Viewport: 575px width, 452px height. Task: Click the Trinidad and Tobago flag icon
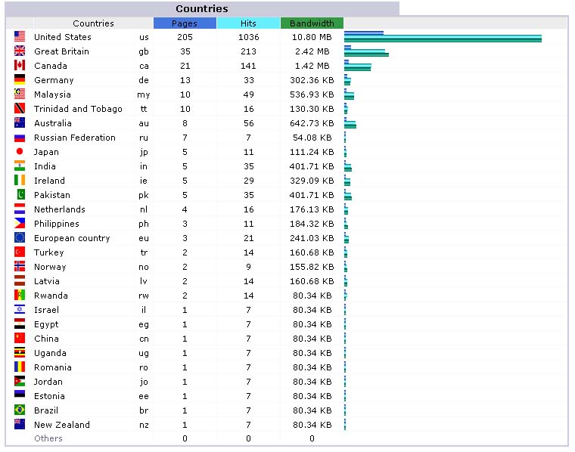20,108
